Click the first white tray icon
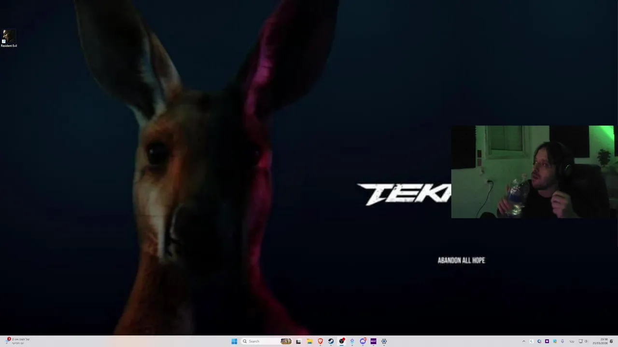Image resolution: width=618 pixels, height=347 pixels. [532, 341]
